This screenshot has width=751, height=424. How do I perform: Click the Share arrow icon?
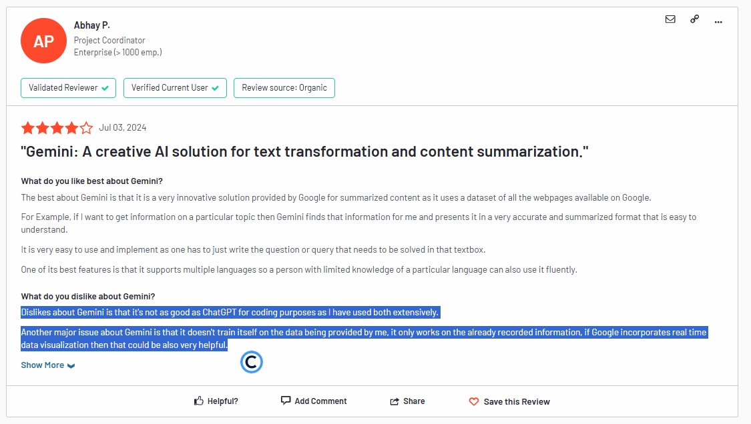tap(394, 401)
